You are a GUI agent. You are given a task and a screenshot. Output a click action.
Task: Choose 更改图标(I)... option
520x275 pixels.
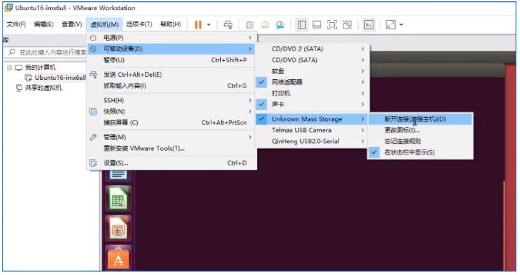click(x=420, y=130)
